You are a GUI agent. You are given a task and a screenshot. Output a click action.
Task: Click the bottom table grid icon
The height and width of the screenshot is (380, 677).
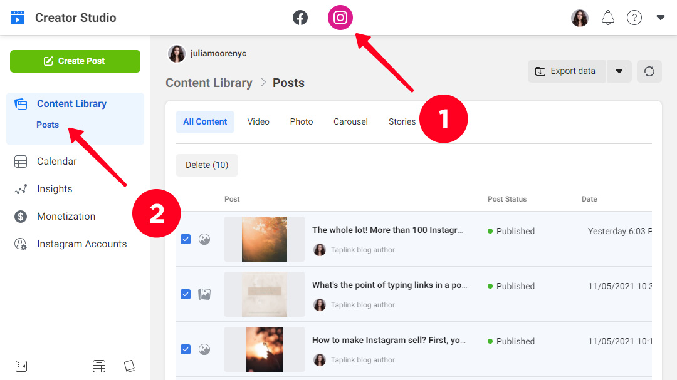coord(99,366)
